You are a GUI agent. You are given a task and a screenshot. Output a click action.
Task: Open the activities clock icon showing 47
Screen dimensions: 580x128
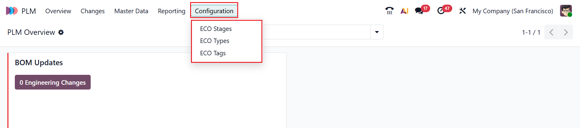(x=441, y=11)
